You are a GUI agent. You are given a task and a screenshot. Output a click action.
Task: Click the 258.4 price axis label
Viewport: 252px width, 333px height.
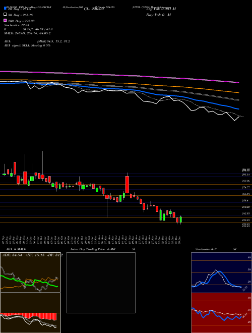[x=245, y=200]
